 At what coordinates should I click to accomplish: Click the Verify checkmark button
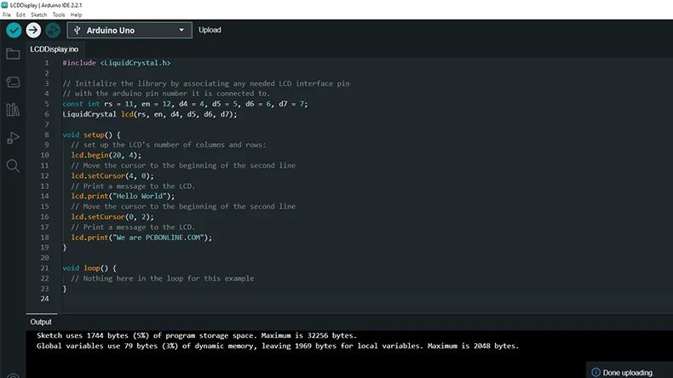(x=14, y=30)
